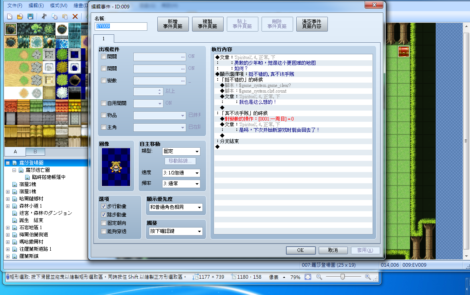Open the 類型 dropdown showing 固定
This screenshot has height=295, width=470.
click(x=181, y=151)
